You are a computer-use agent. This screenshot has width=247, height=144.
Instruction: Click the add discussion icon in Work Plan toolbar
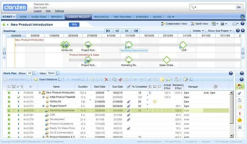pyautogui.click(x=168, y=79)
